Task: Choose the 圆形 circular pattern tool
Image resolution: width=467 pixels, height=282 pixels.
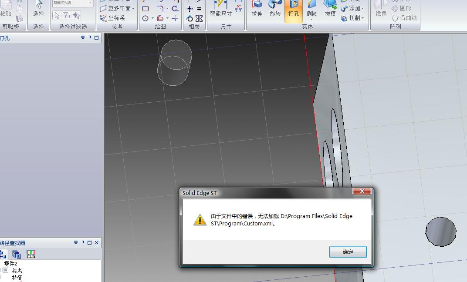Action: click(402, 9)
